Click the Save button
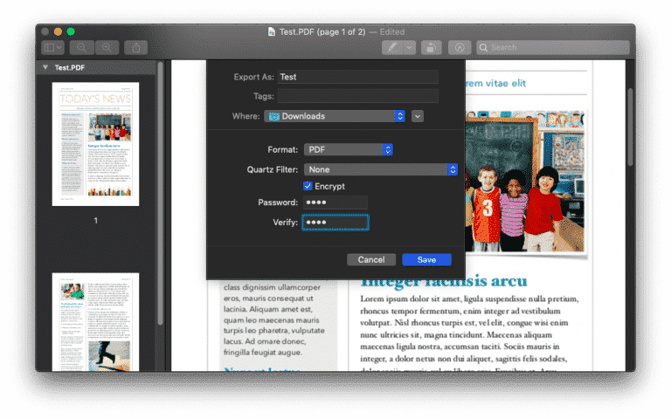Image resolution: width=671 pixels, height=419 pixels. click(426, 259)
